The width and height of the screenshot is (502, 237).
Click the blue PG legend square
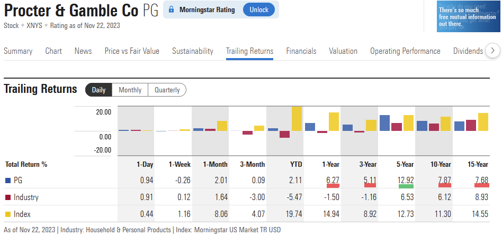pos(8,181)
